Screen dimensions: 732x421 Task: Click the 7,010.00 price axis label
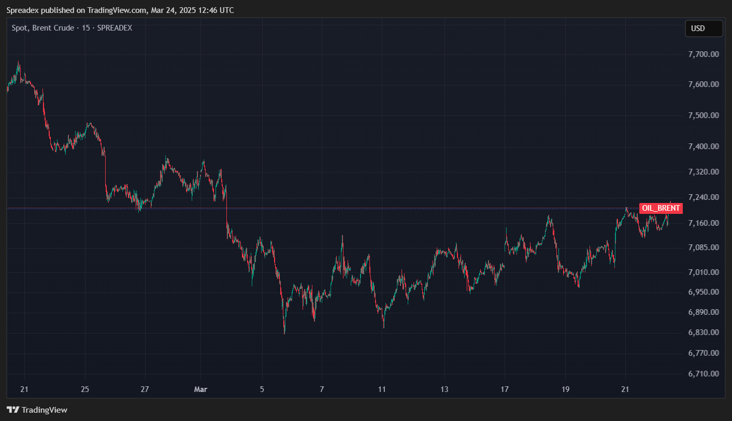pos(703,272)
